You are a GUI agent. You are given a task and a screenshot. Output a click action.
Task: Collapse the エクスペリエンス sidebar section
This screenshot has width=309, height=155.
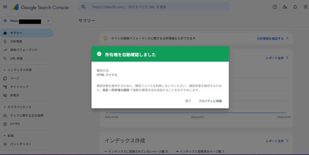[x=5, y=107]
